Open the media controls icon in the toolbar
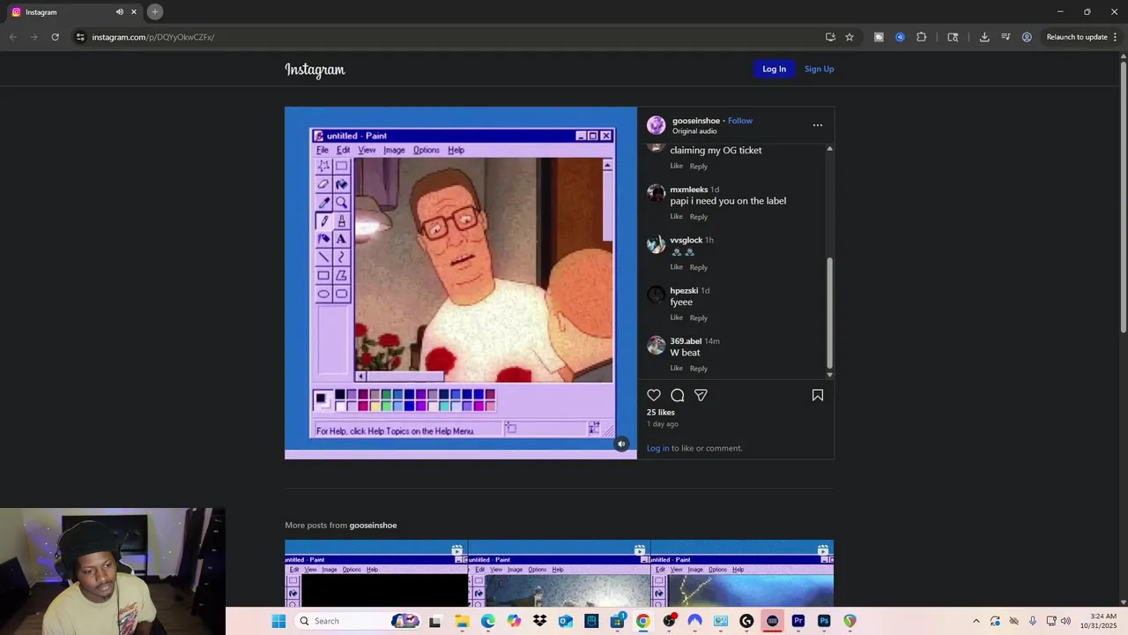 (1006, 37)
